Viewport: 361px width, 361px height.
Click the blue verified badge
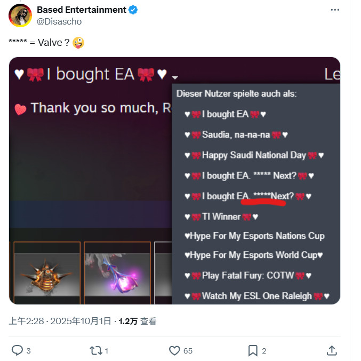pos(133,10)
